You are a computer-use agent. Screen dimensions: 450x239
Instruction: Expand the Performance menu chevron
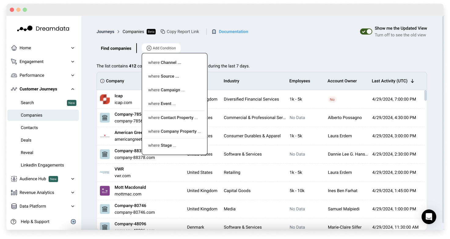tap(73, 75)
